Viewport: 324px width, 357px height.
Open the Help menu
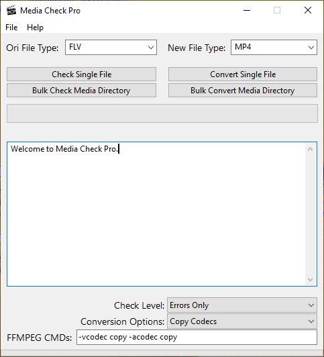coord(35,28)
